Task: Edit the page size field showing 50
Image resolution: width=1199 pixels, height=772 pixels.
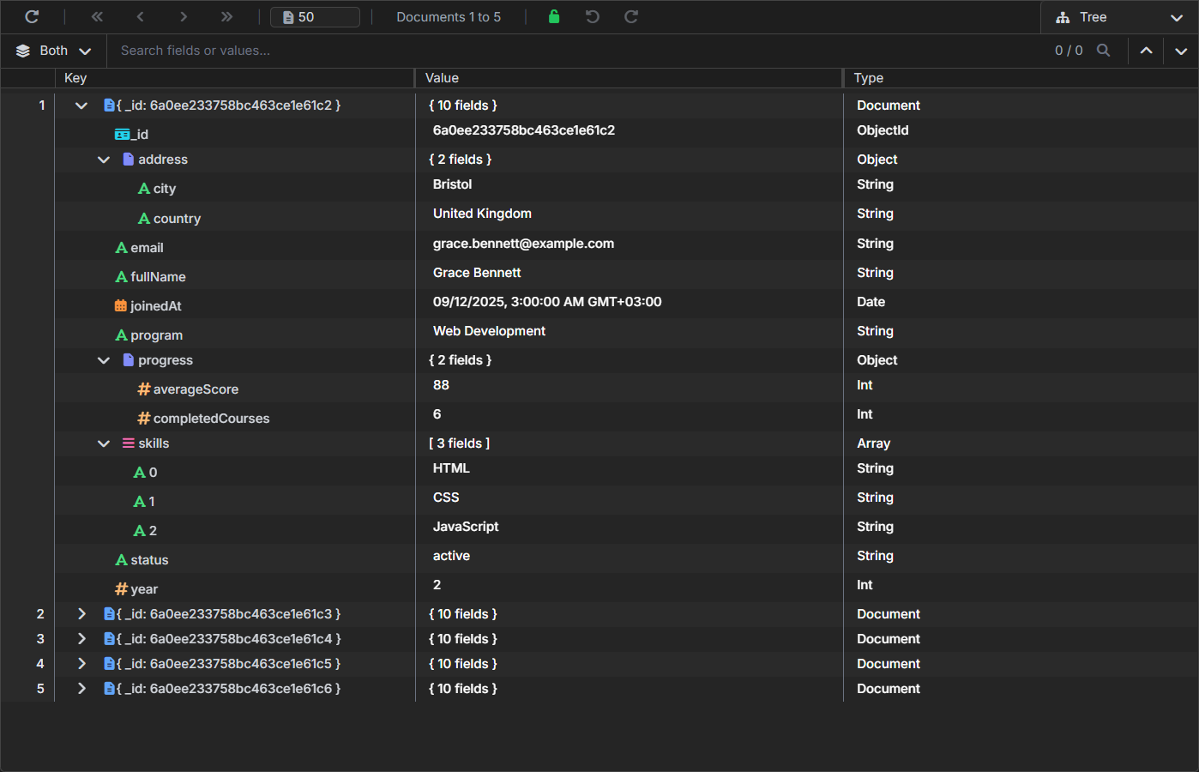Action: click(315, 17)
